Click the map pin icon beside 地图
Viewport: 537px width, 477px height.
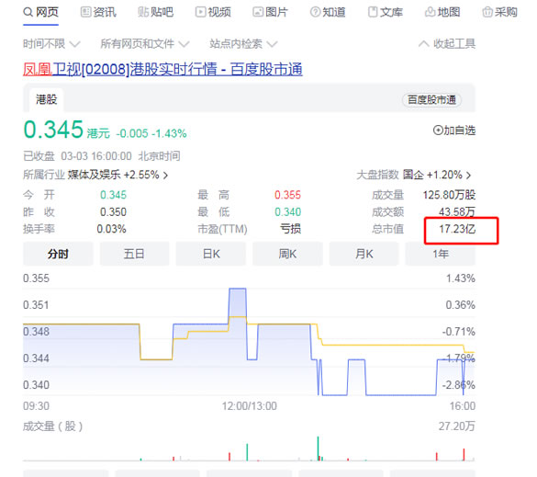430,13
